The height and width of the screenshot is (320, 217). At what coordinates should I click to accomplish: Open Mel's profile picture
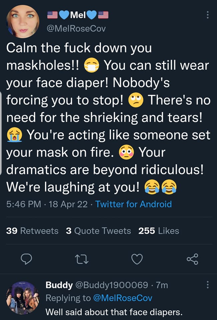pyautogui.click(x=23, y=21)
